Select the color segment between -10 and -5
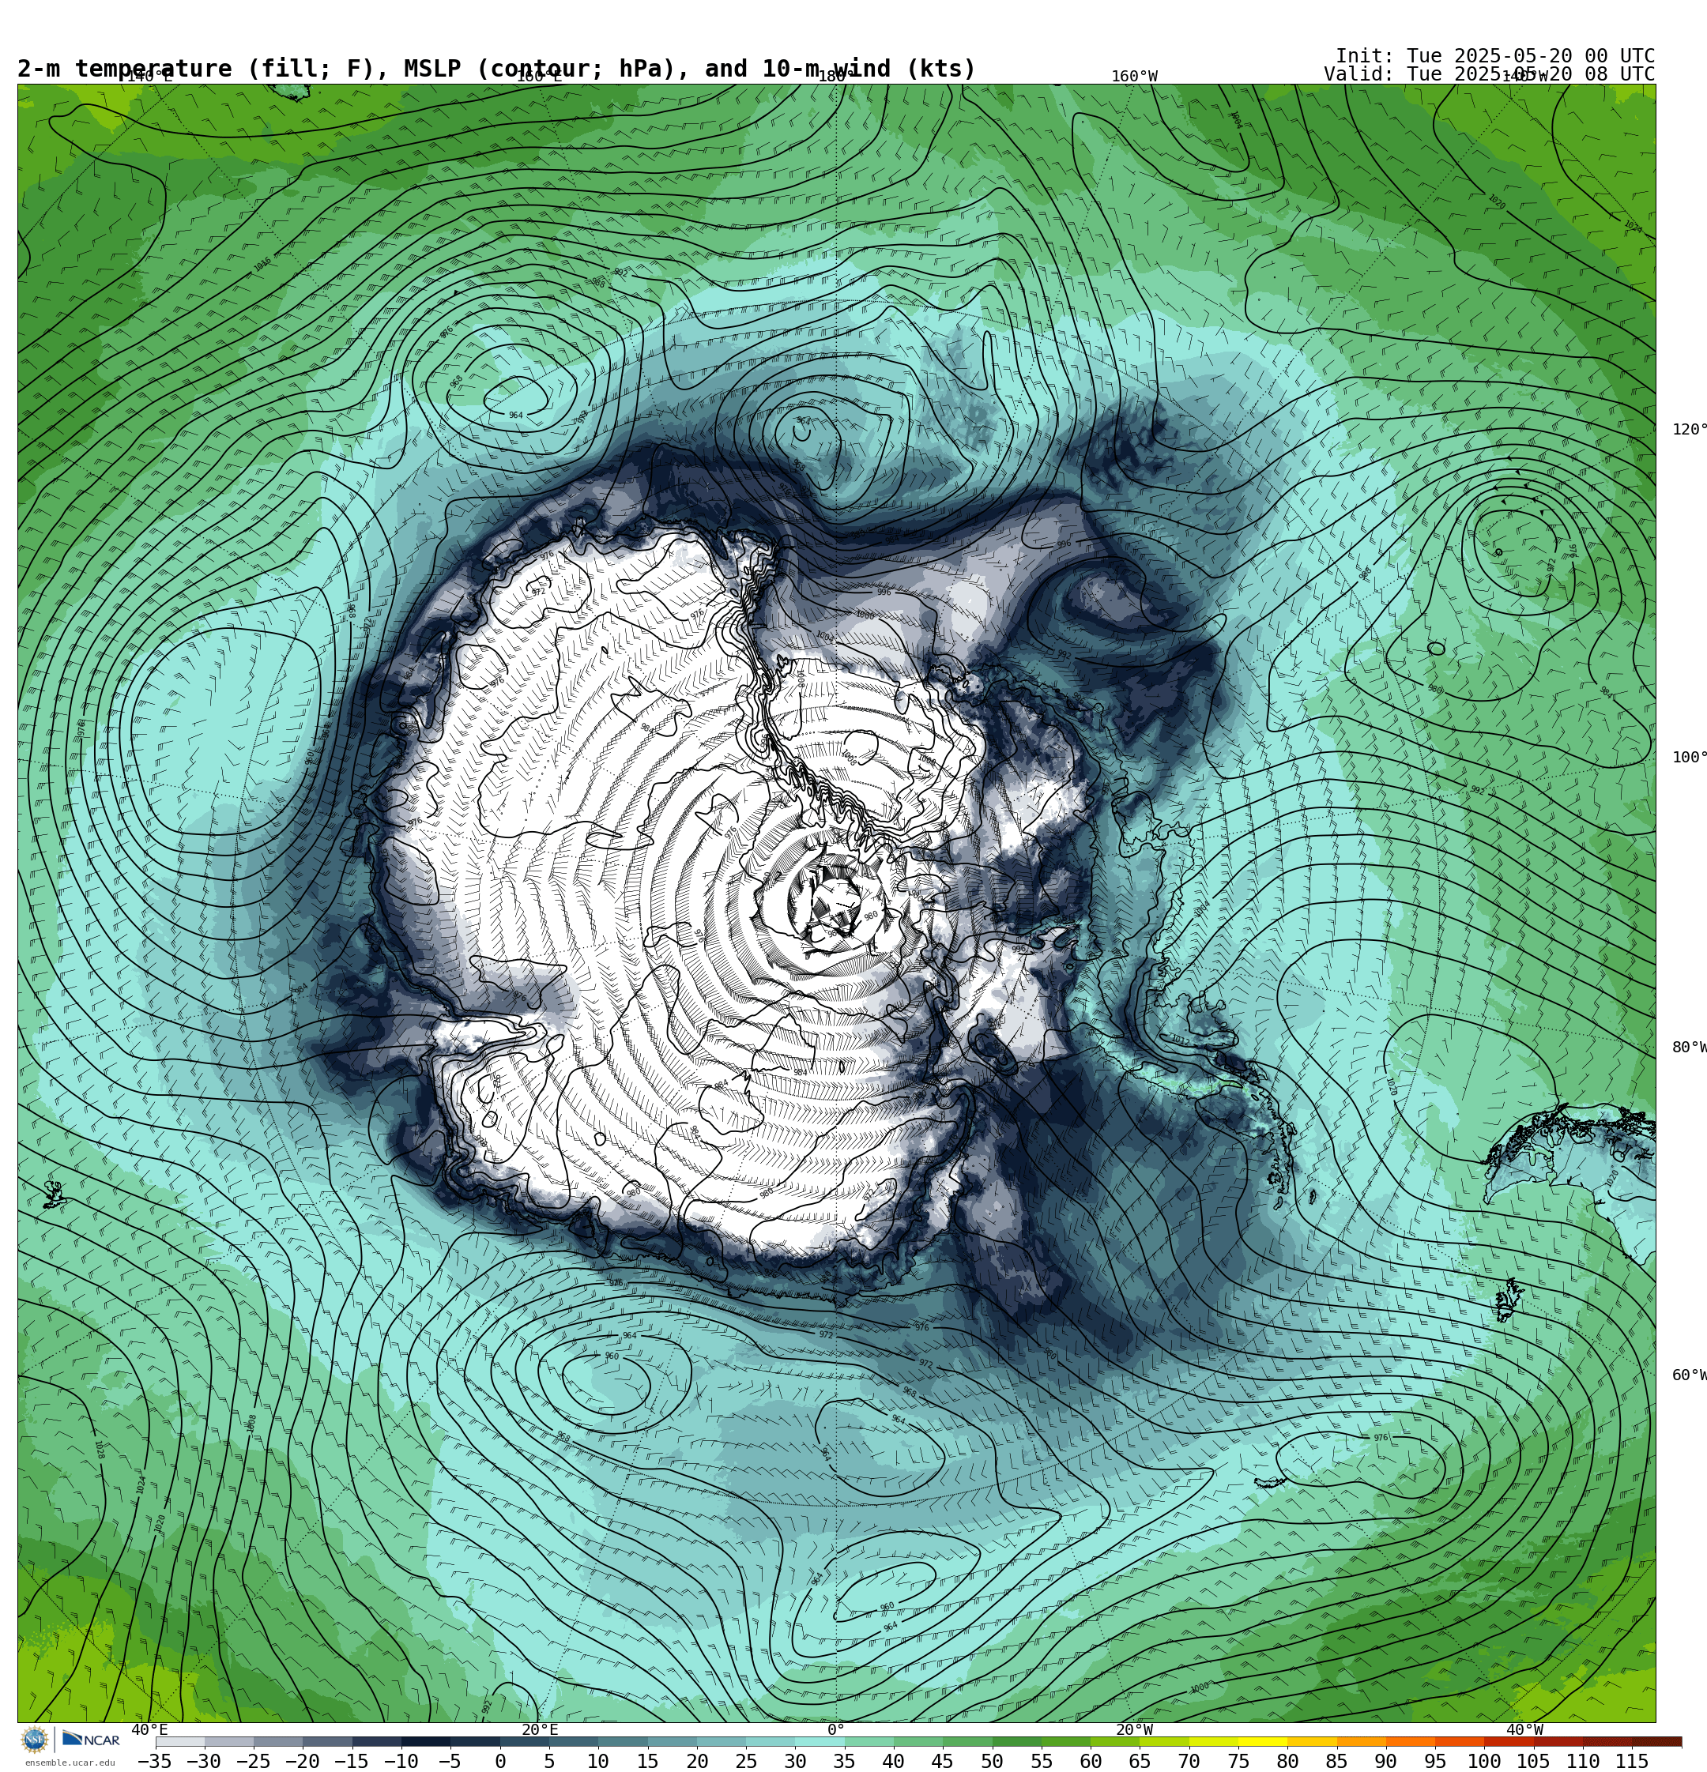Image resolution: width=1707 pixels, height=1772 pixels. pos(426,1741)
